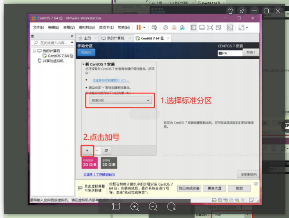Toggle the console view icon
289x218 pixels.
[x=230, y=28]
